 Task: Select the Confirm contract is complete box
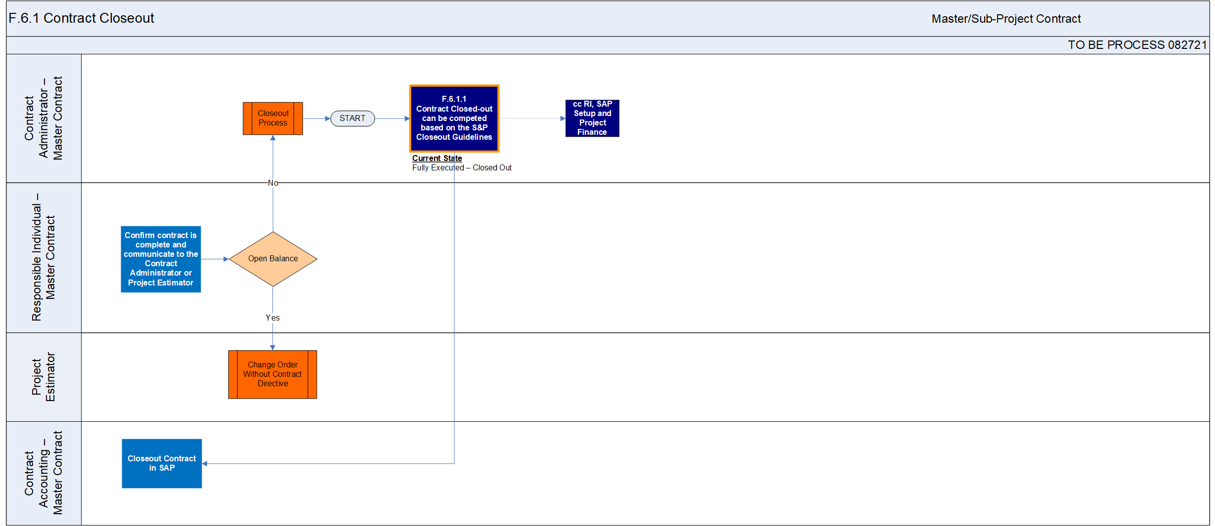(161, 259)
